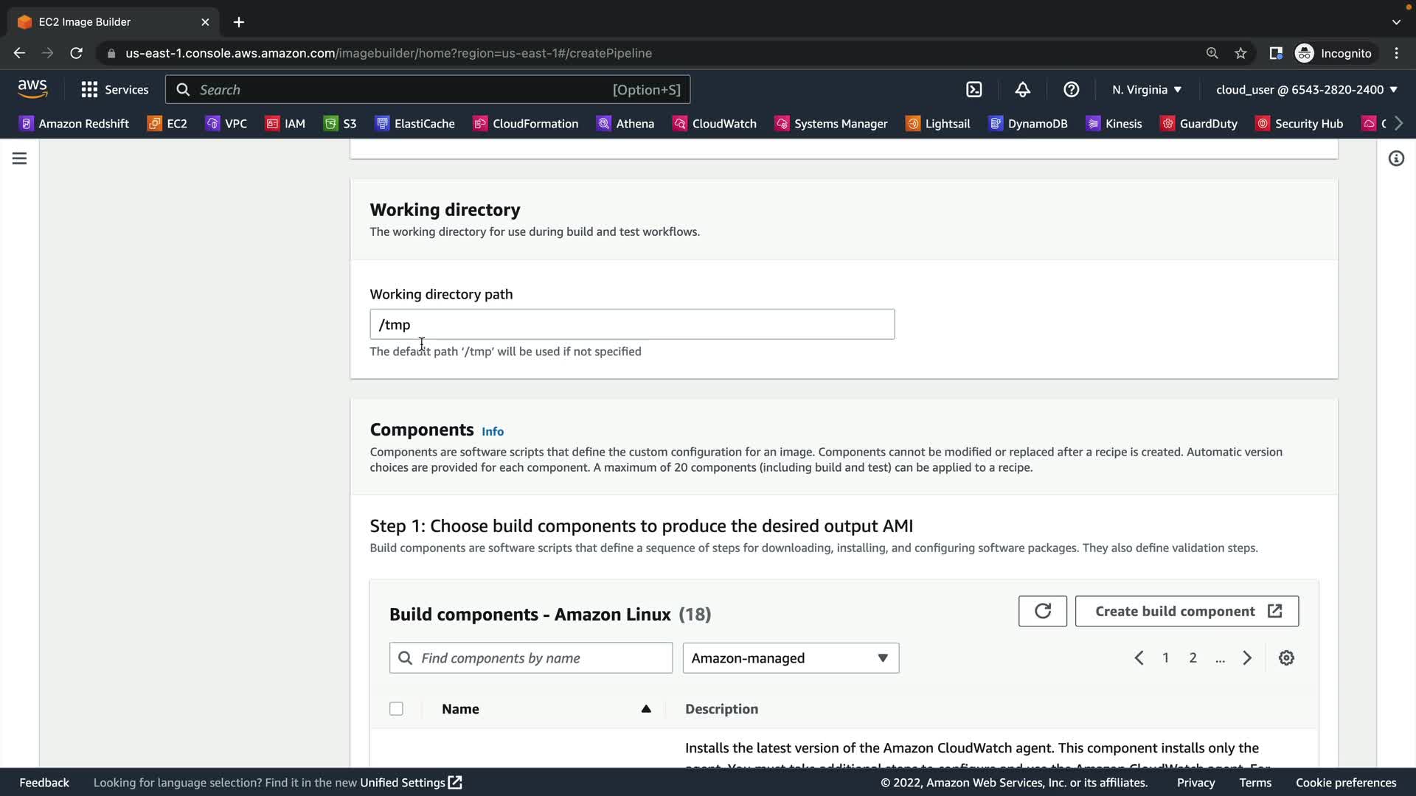
Task: Open the help question mark menu
Action: point(1071,89)
